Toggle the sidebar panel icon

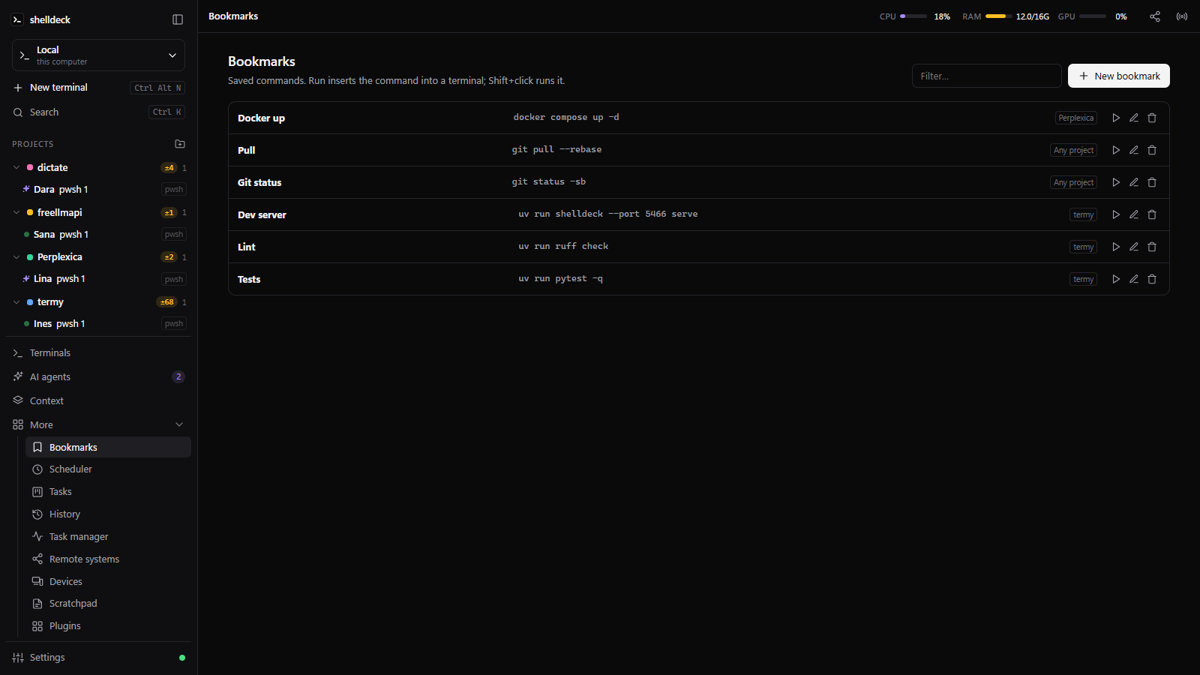178,19
